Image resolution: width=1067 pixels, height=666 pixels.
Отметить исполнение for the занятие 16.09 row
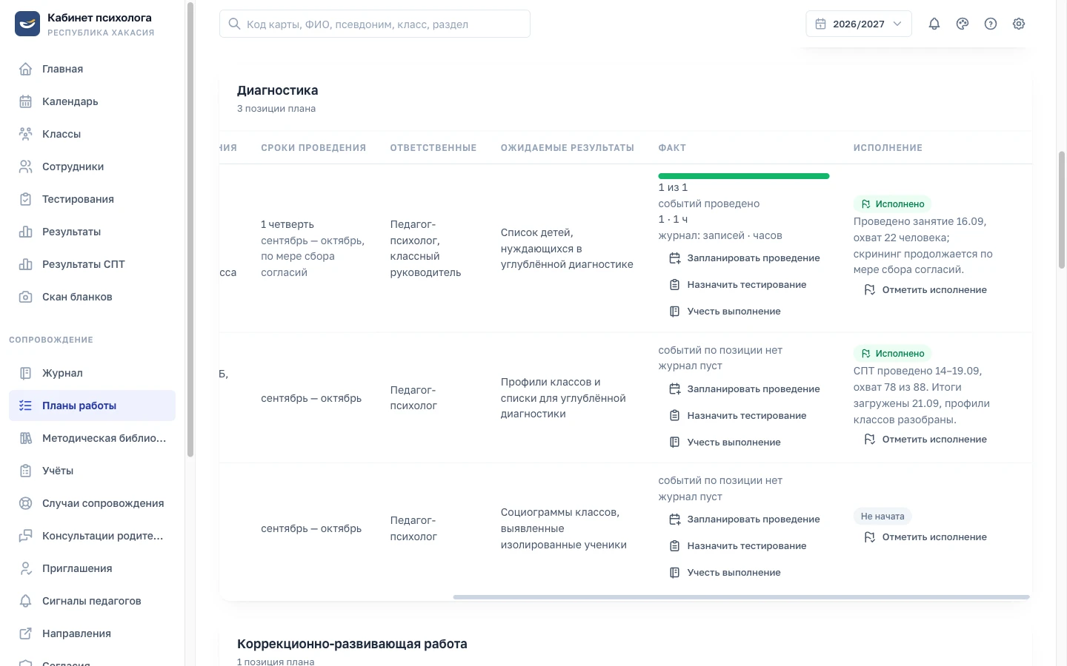coord(925,290)
